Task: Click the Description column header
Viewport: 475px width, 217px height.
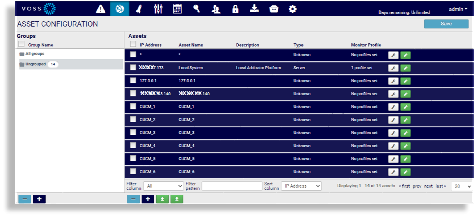Action: [x=247, y=45]
